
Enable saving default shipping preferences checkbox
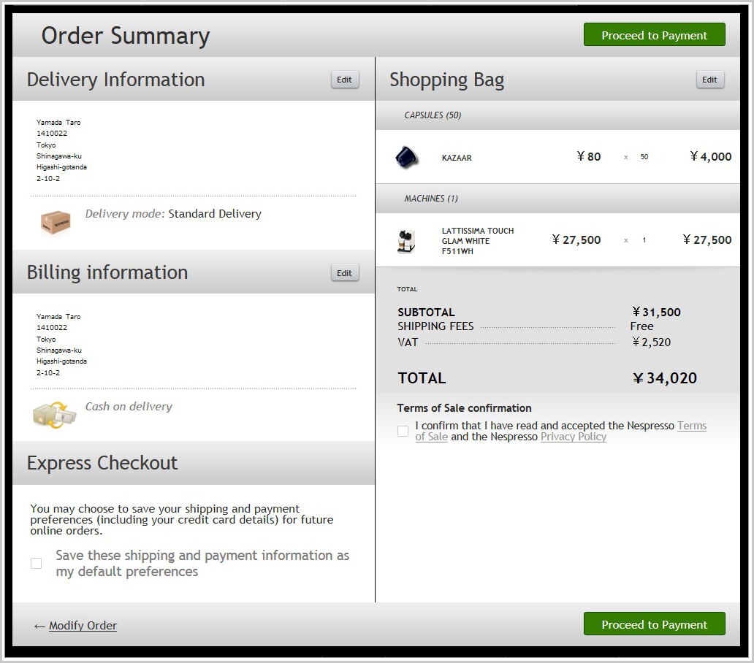point(36,563)
